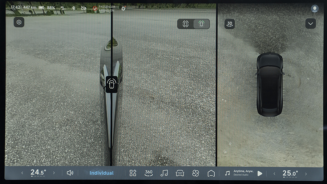Image resolution: width=327 pixels, height=184 pixels.
Task: Switch to full surround camera view
Action: (186, 24)
